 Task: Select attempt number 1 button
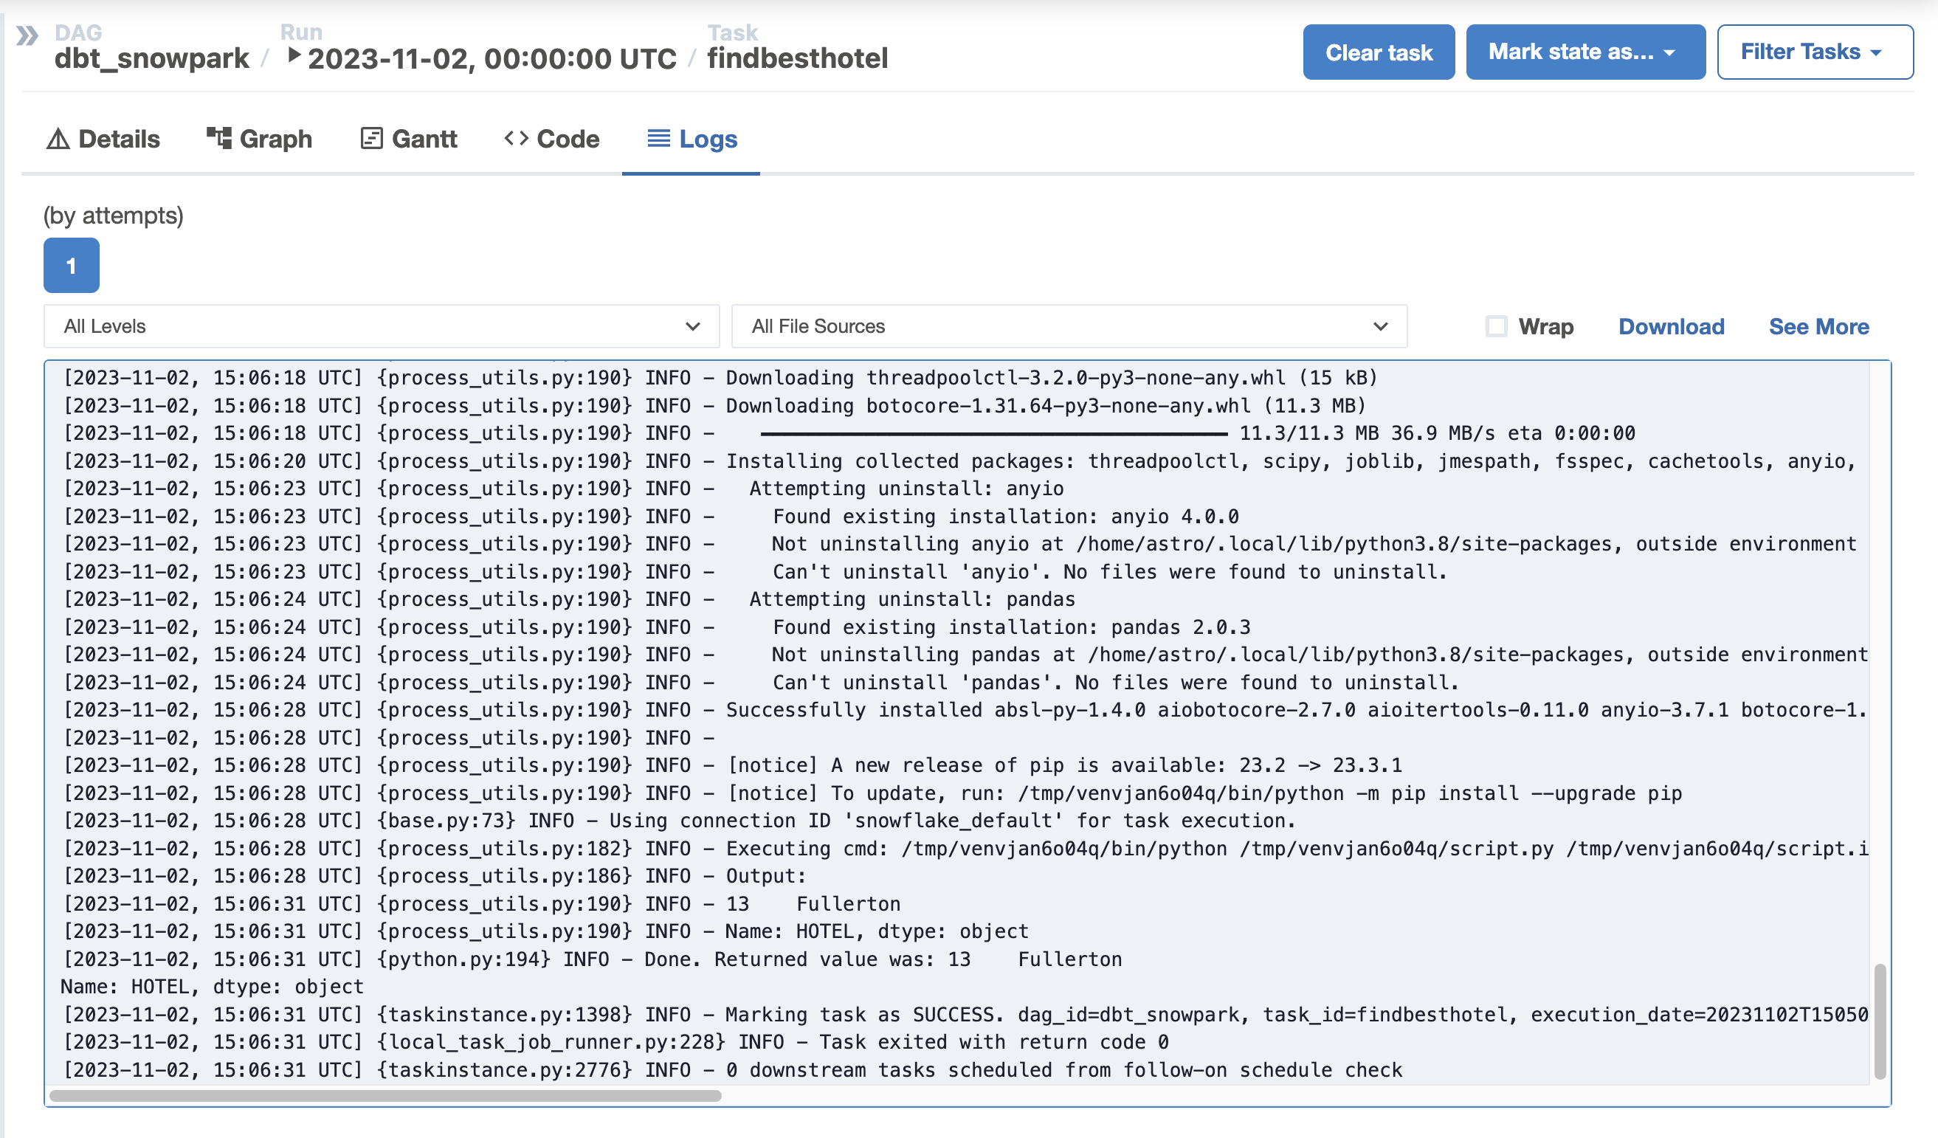coord(71,265)
